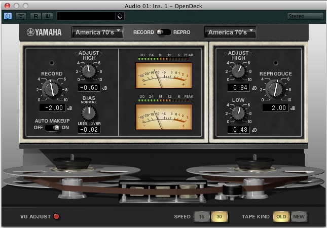Click the empty preset name field

point(86,16)
